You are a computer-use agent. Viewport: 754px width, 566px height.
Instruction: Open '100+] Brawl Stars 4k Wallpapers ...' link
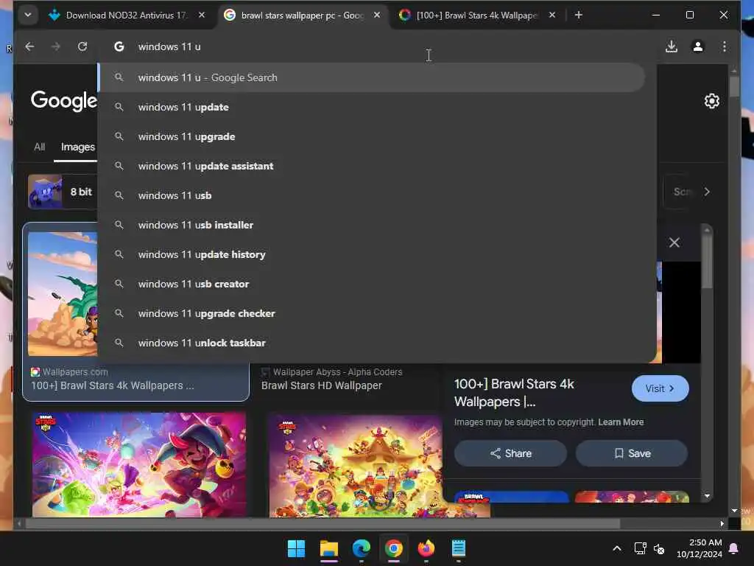[x=113, y=385]
